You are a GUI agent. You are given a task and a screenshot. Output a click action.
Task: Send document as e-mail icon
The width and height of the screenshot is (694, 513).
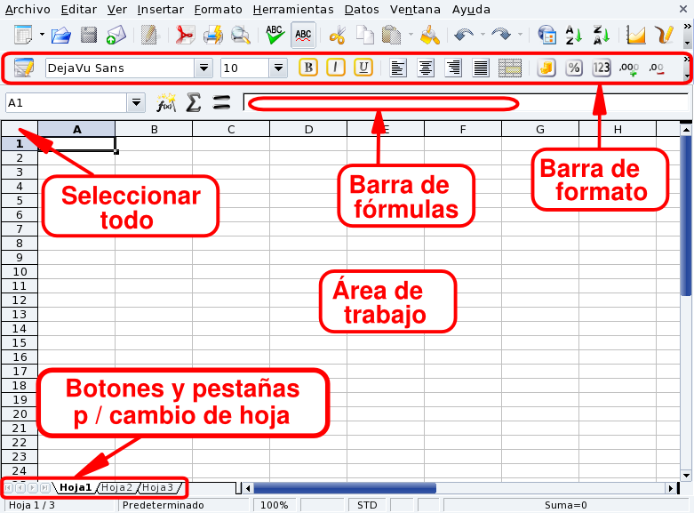pos(116,35)
